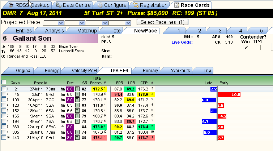The height and width of the screenshot is (151, 273).
Task: Go to the Registration tab
Action: pyautogui.click(x=150, y=5)
